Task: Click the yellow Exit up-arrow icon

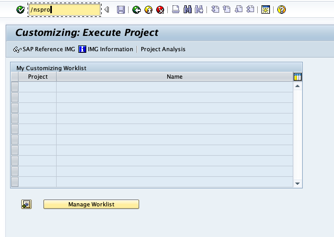Action: point(148,10)
